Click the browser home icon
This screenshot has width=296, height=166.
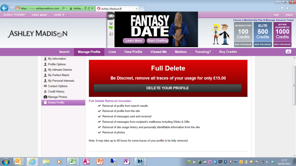click(x=282, y=8)
